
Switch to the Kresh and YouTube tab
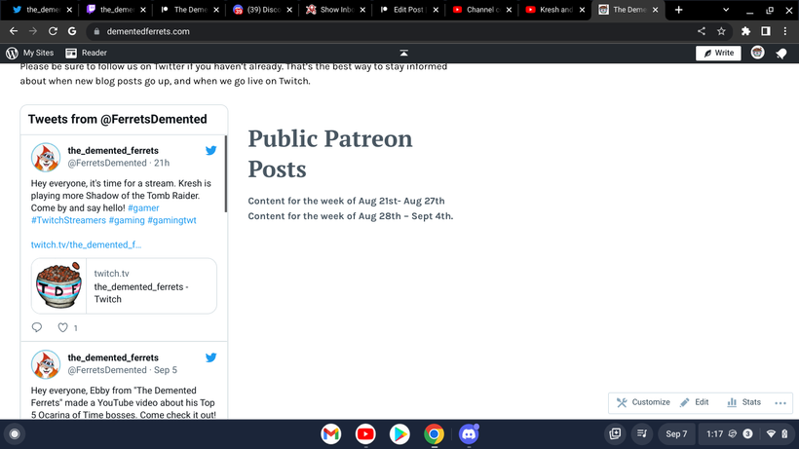click(554, 10)
